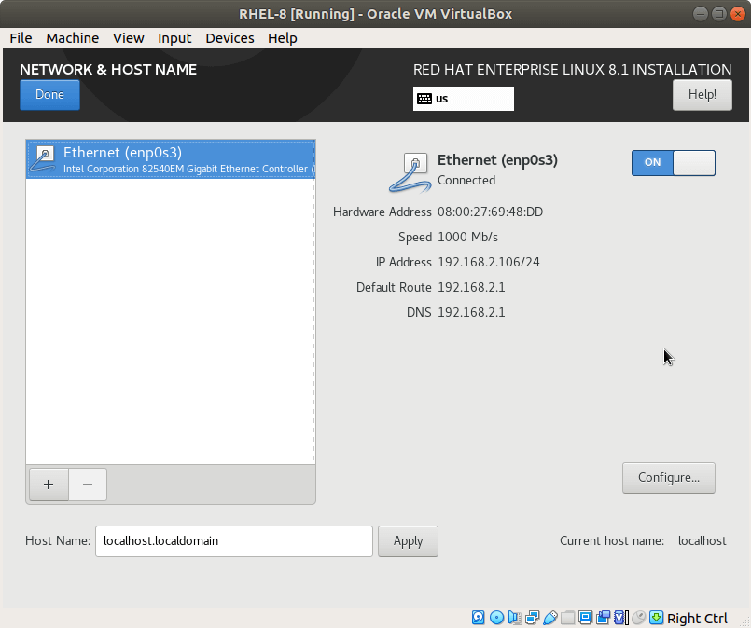
Task: Click the Right Ctrl host key label
Action: tap(697, 619)
